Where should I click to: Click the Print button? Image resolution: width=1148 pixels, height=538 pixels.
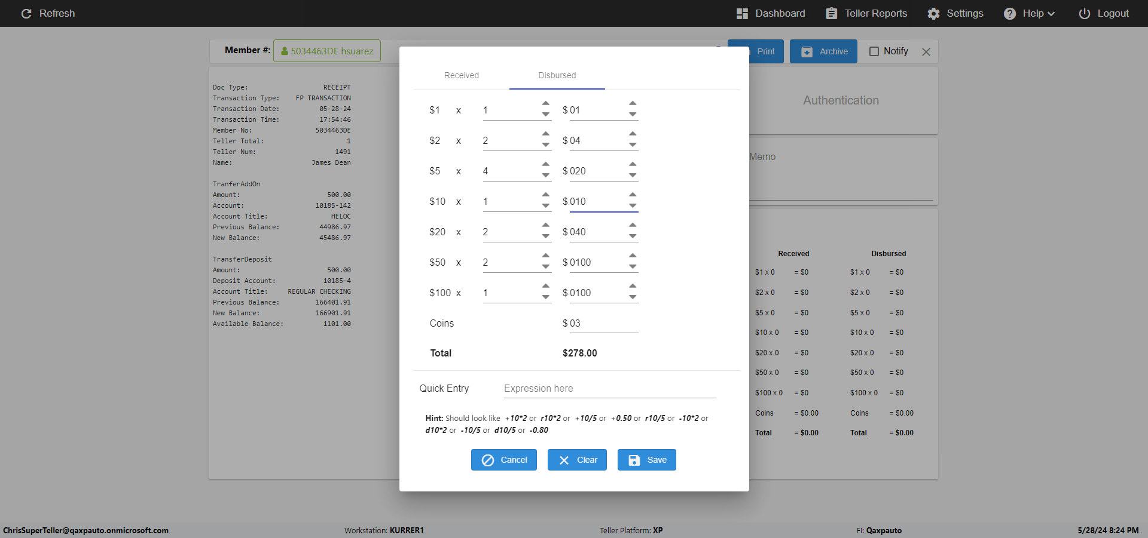(x=765, y=51)
